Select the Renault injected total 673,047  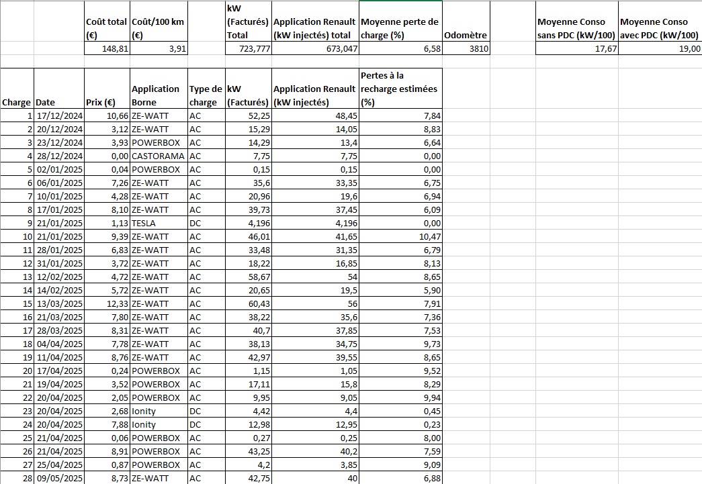(x=315, y=48)
